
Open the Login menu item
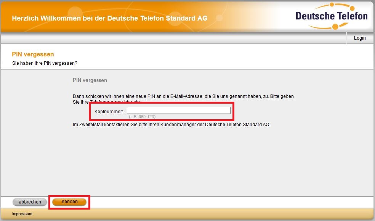pos(360,38)
